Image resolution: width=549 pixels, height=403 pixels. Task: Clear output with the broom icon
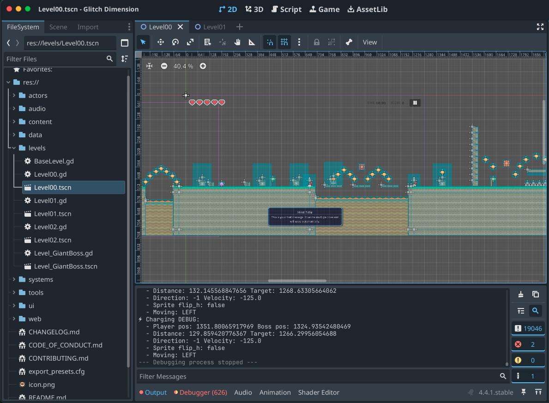(521, 294)
